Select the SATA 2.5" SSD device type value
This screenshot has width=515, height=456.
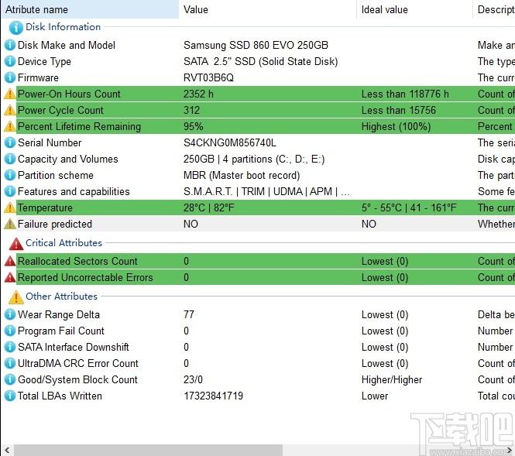pyautogui.click(x=261, y=61)
